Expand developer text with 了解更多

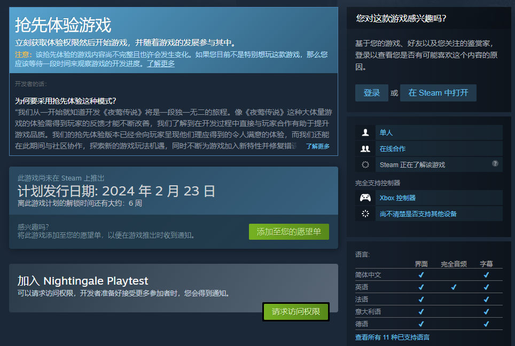(x=318, y=146)
